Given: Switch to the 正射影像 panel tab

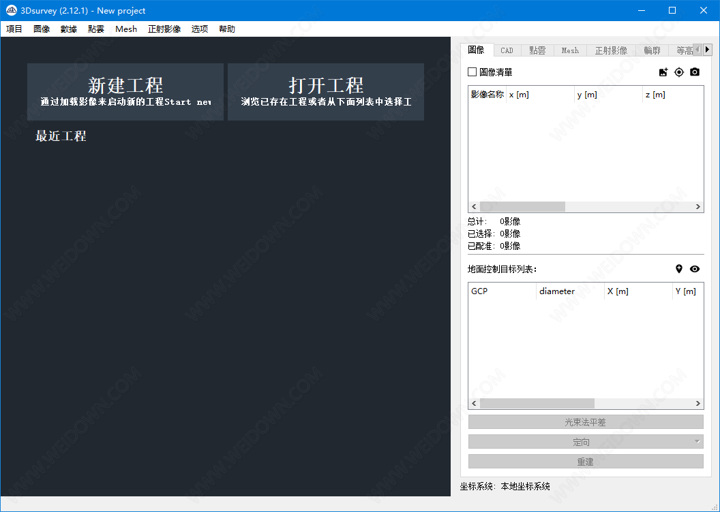Looking at the screenshot, I should click(611, 50).
